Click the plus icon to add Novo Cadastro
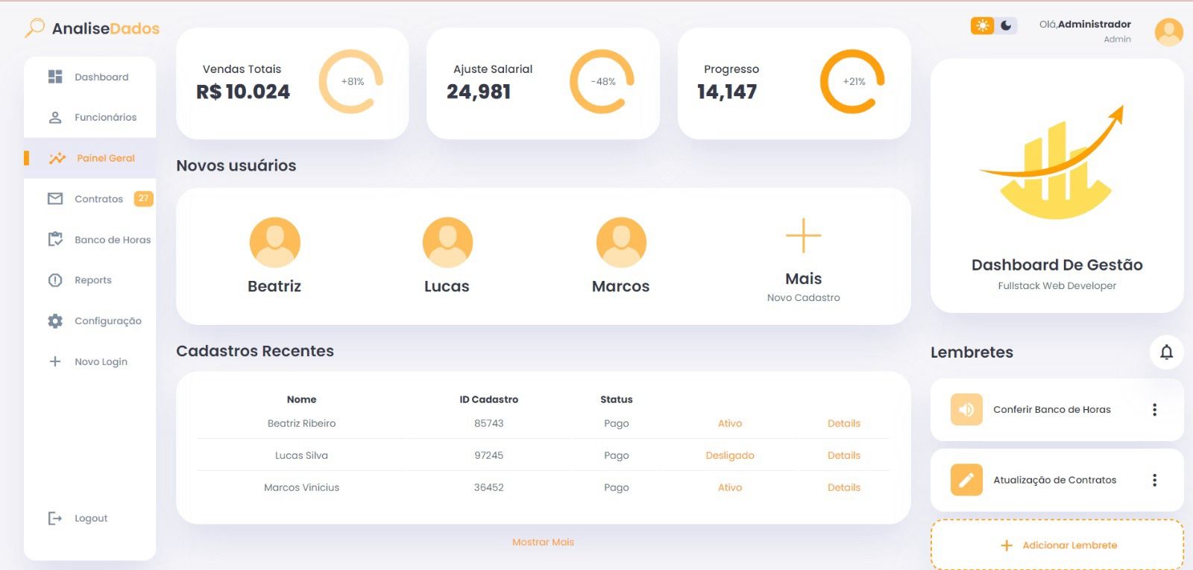 (804, 235)
